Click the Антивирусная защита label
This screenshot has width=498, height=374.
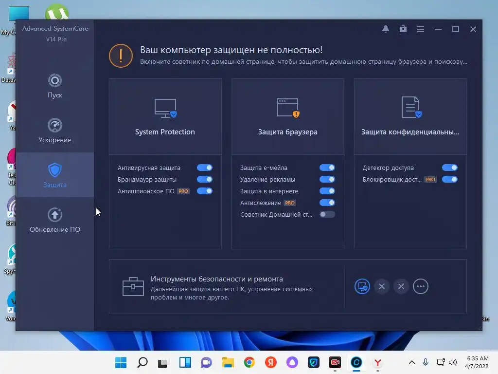tap(149, 168)
